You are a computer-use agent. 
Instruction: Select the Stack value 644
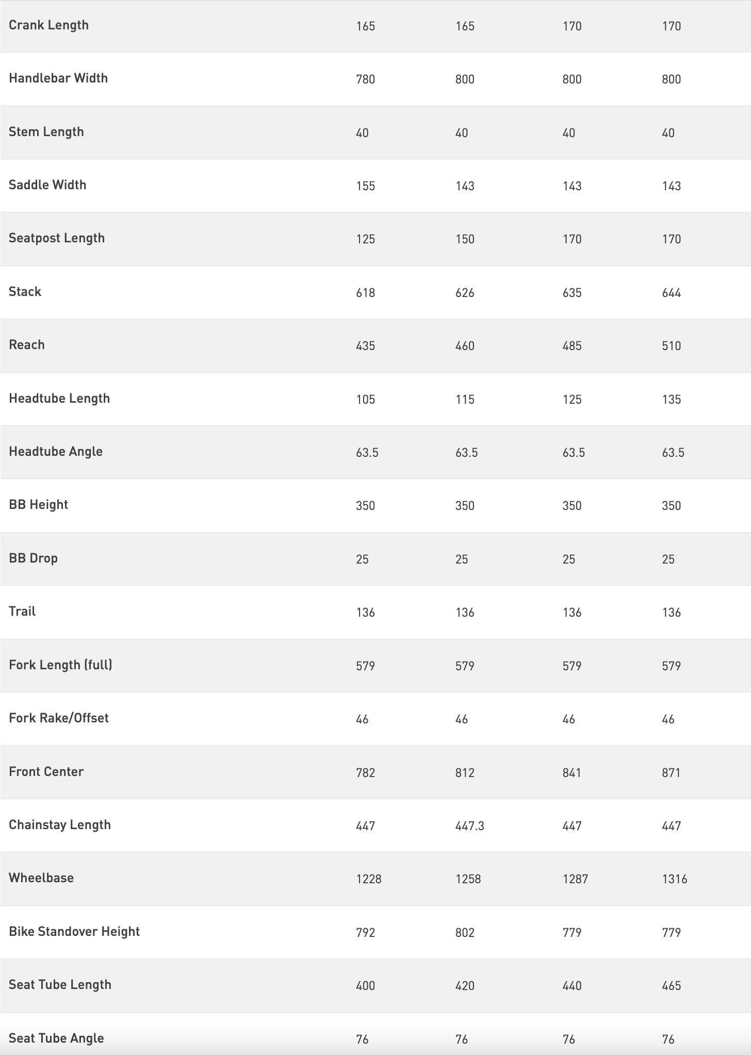click(671, 293)
